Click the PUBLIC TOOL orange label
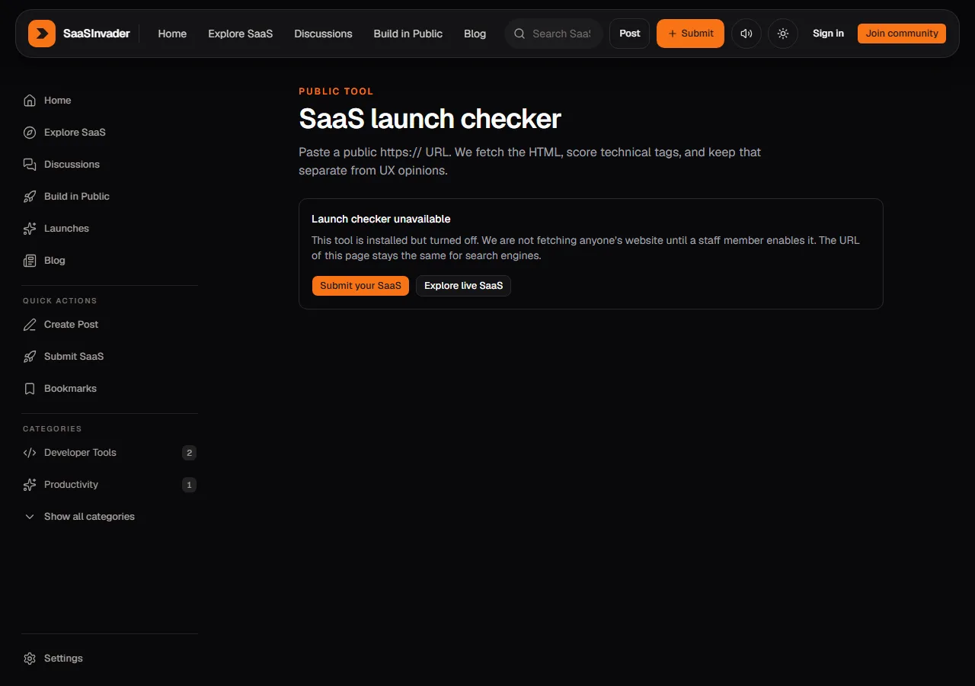Image resolution: width=975 pixels, height=686 pixels. click(336, 91)
